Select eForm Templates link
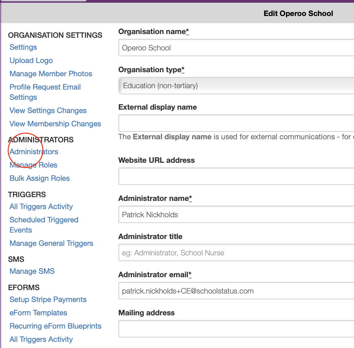 pos(38,313)
